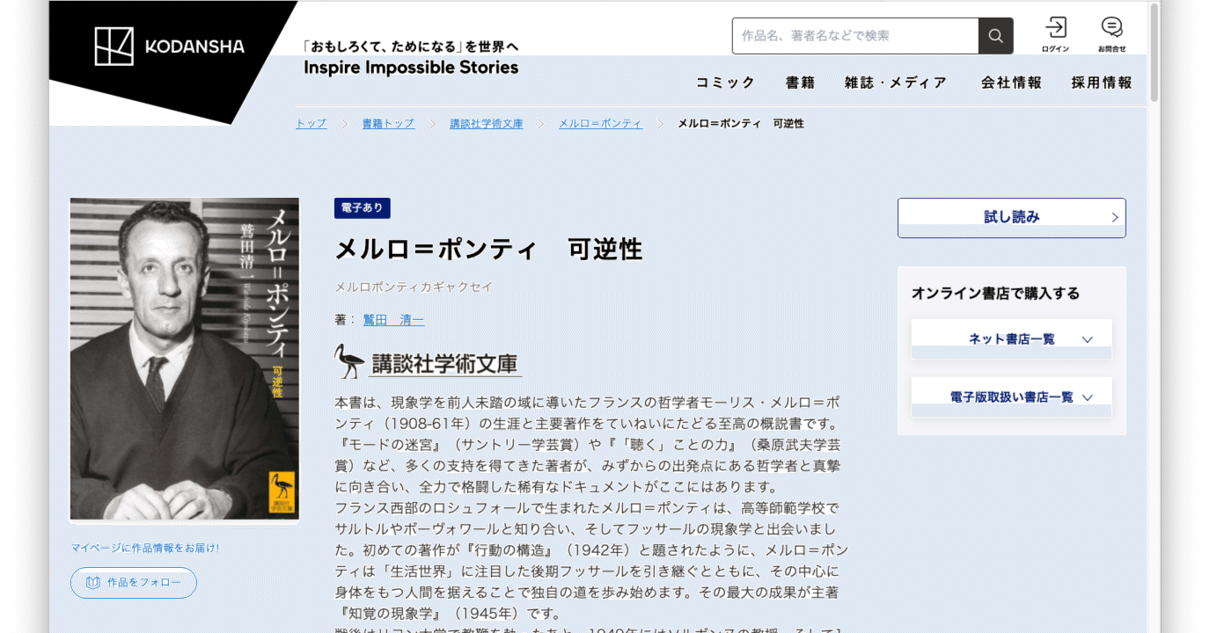
Task: Click the 試し読み button
Action: [x=1011, y=217]
